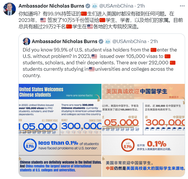The width and height of the screenshot is (188, 179).
Task: Click the main tweet's profile avatar
Action: click(9, 9)
